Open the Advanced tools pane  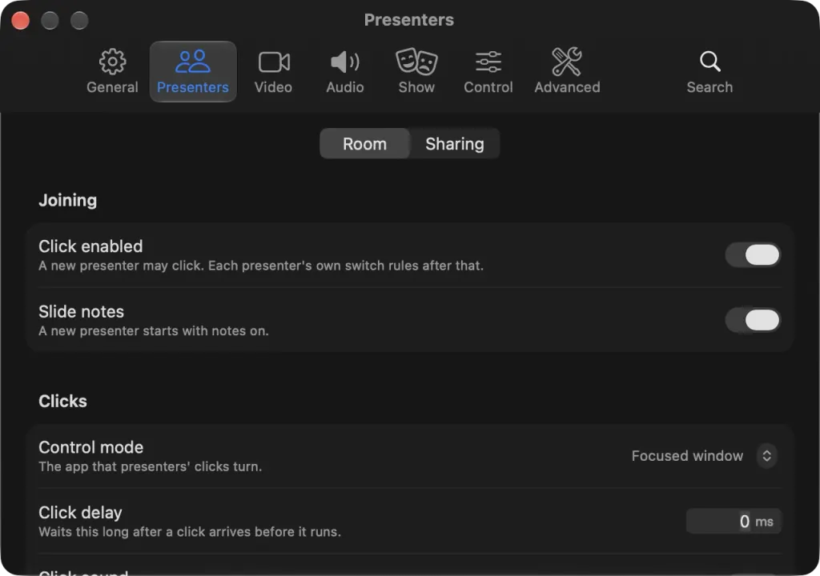click(x=567, y=72)
